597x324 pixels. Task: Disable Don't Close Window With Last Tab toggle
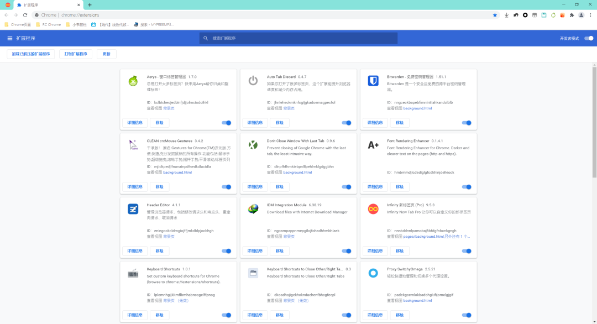(347, 187)
